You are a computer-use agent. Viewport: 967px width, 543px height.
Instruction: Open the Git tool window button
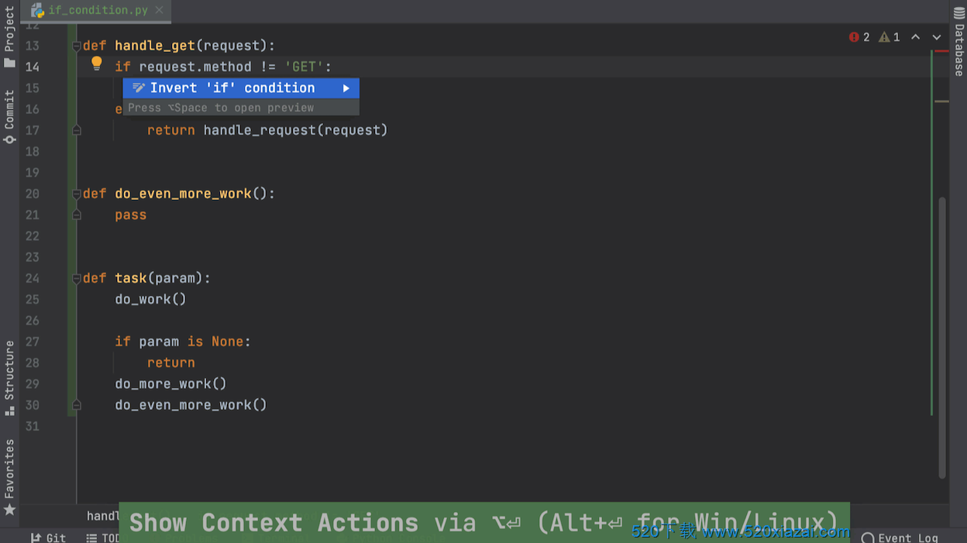(x=48, y=538)
